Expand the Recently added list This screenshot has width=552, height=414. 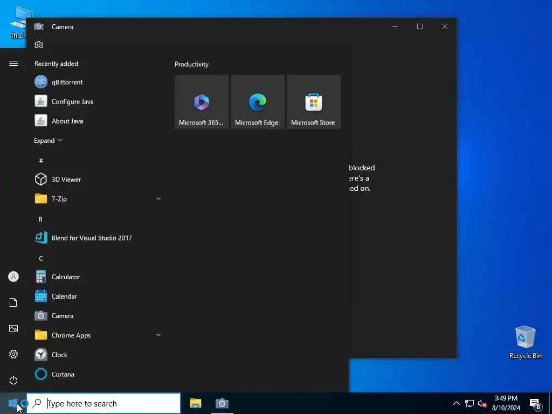click(48, 141)
